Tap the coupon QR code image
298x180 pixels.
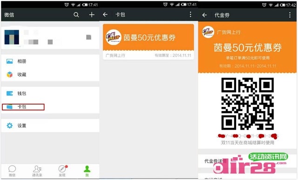pyautogui.click(x=247, y=104)
